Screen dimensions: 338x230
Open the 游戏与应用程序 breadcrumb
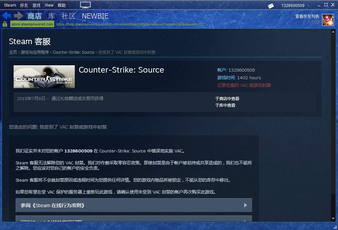(35, 52)
